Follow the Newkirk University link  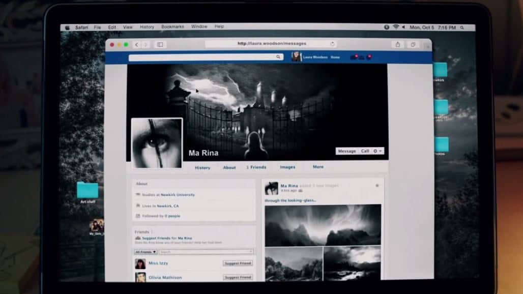pos(178,195)
